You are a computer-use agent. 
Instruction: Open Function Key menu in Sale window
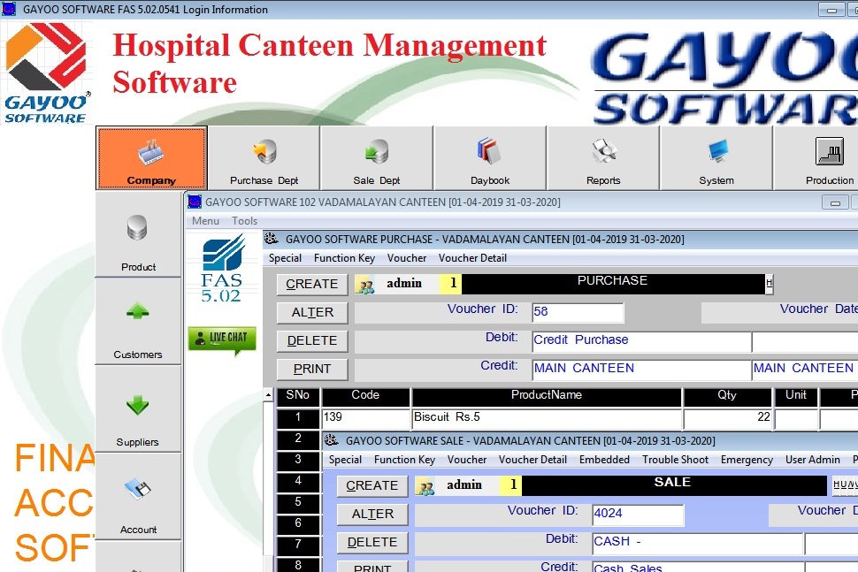coord(404,460)
